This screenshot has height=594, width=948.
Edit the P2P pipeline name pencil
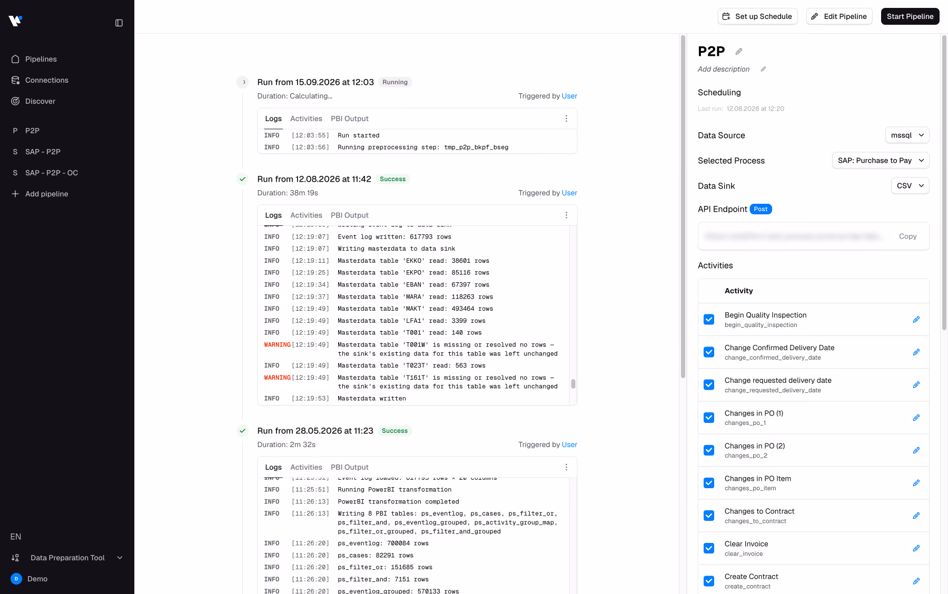pos(739,52)
